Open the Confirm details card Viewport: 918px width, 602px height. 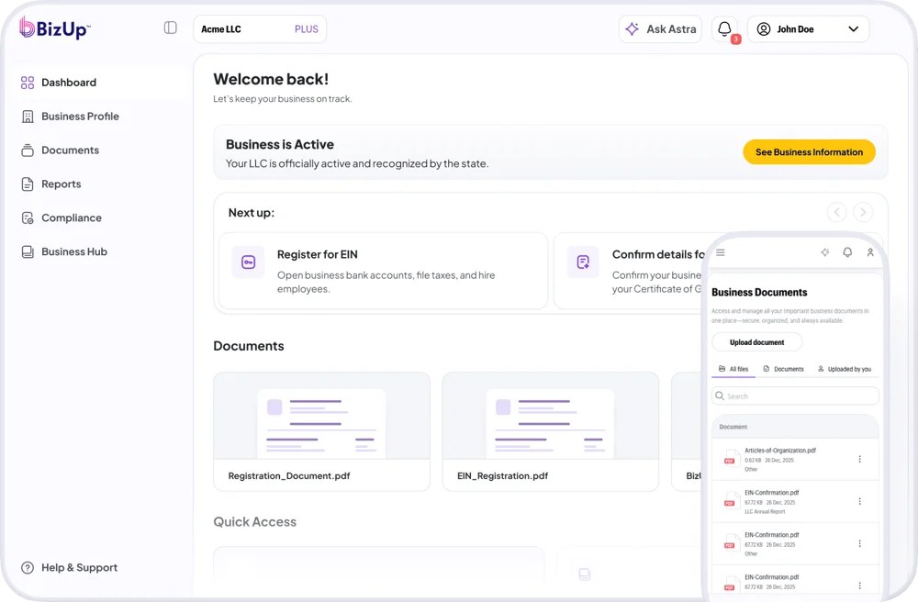click(629, 271)
